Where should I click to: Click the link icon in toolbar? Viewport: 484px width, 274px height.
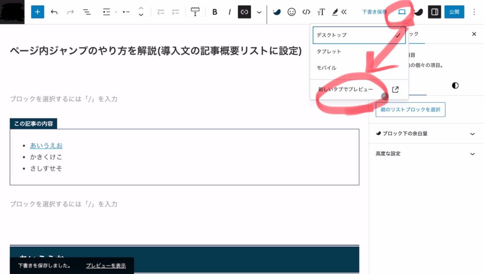[244, 12]
